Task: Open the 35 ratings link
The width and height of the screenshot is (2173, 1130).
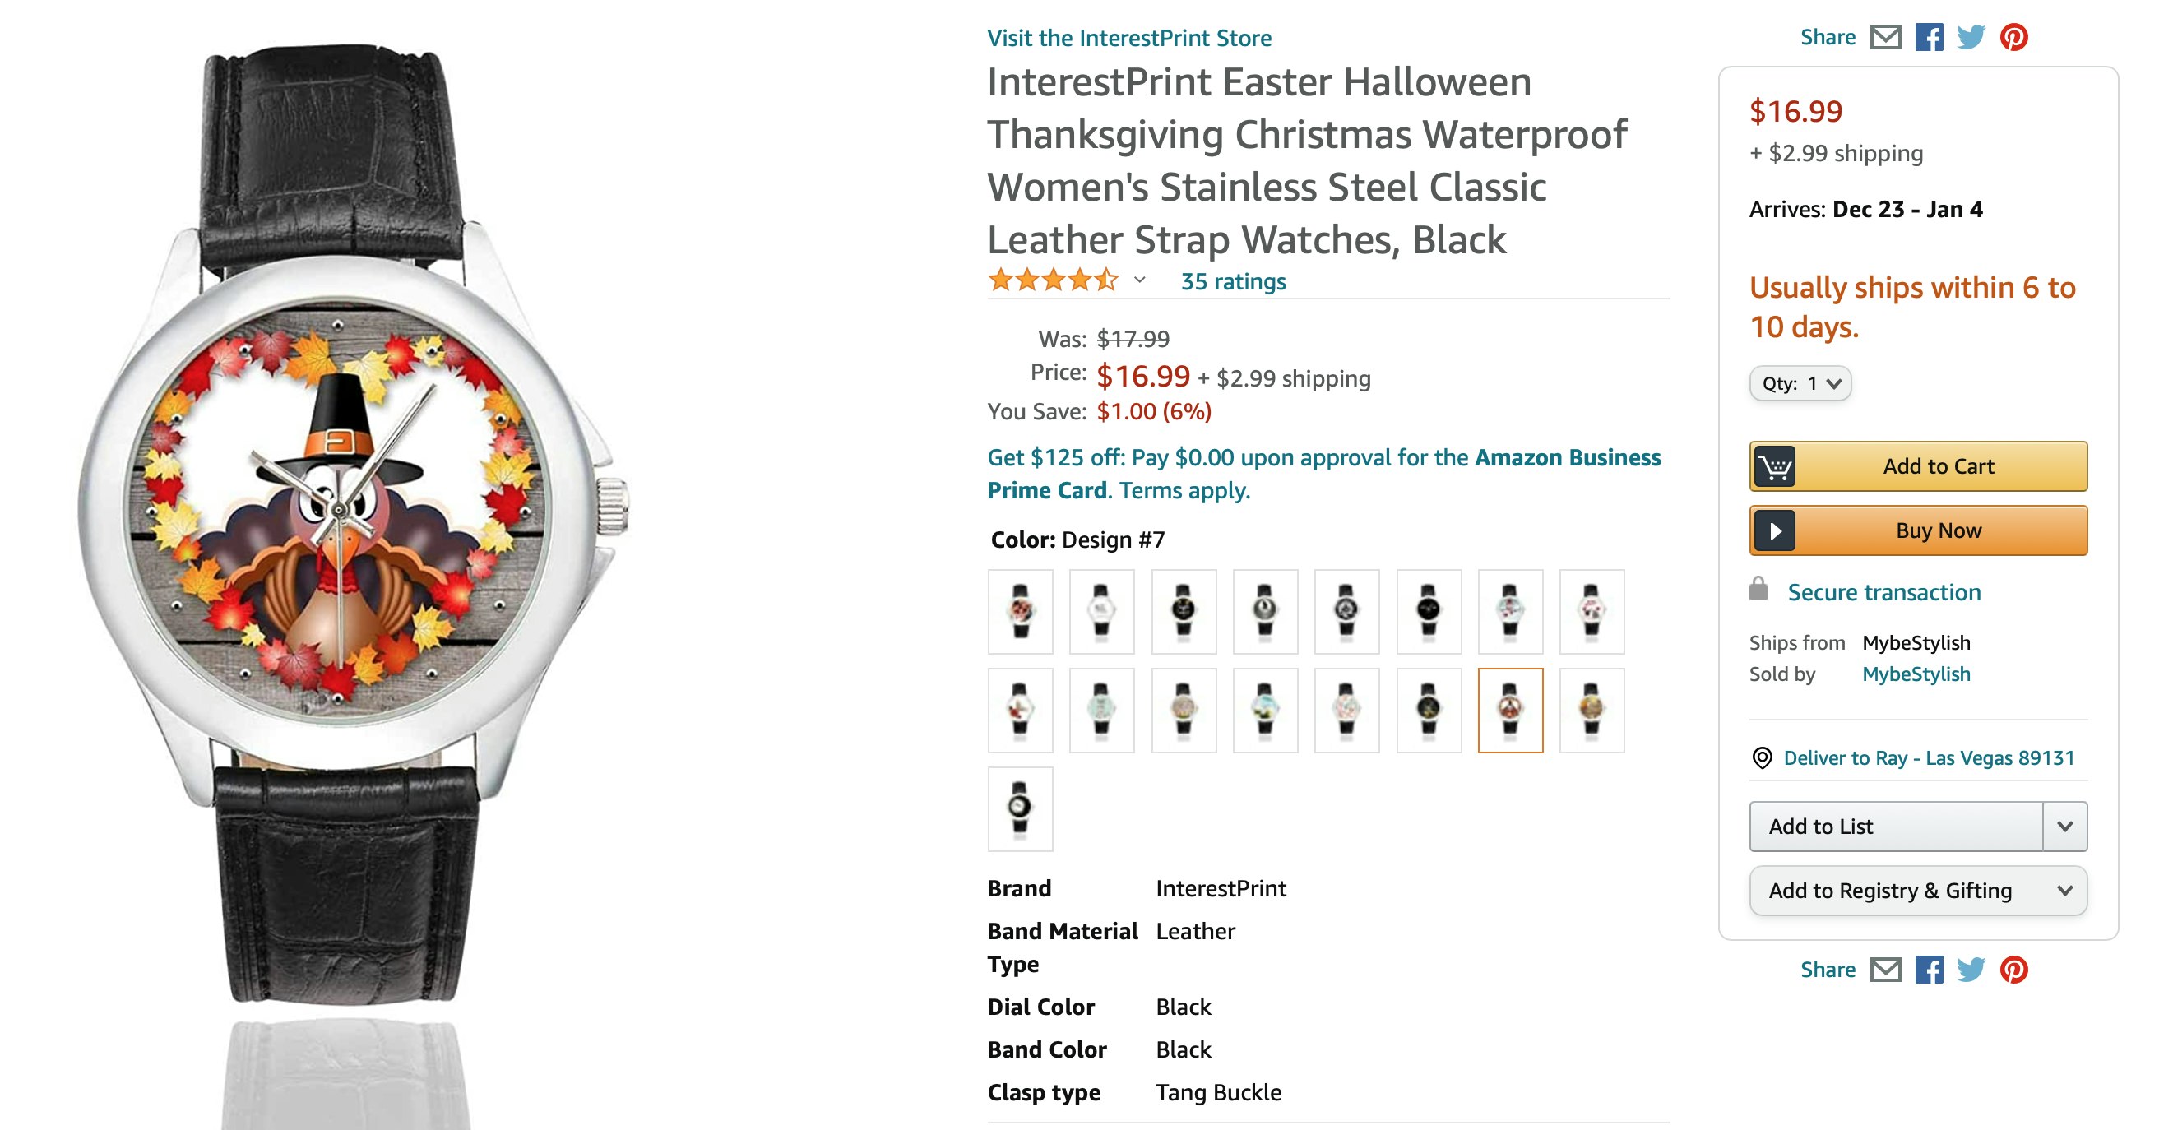Action: click(1232, 281)
